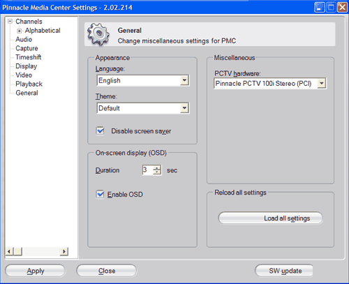
Task: Open the Language dropdown
Action: pos(184,80)
